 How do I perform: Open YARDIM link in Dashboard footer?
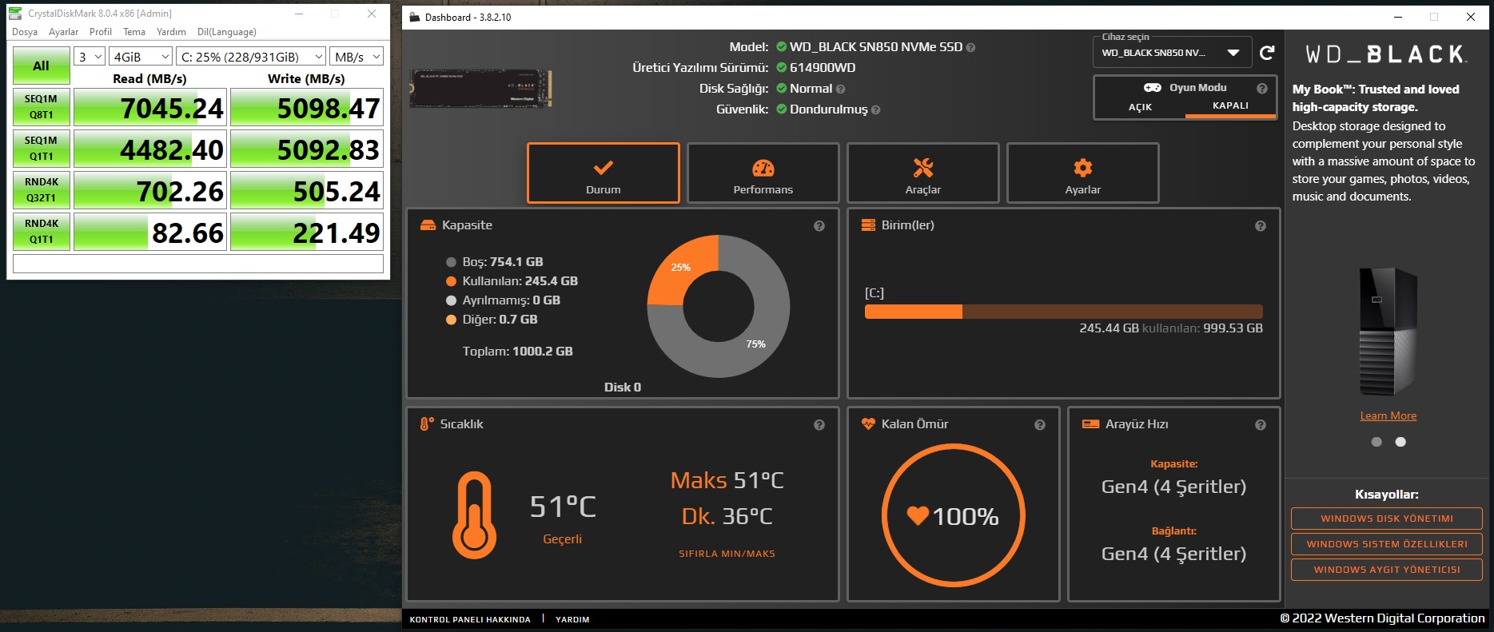pos(572,619)
